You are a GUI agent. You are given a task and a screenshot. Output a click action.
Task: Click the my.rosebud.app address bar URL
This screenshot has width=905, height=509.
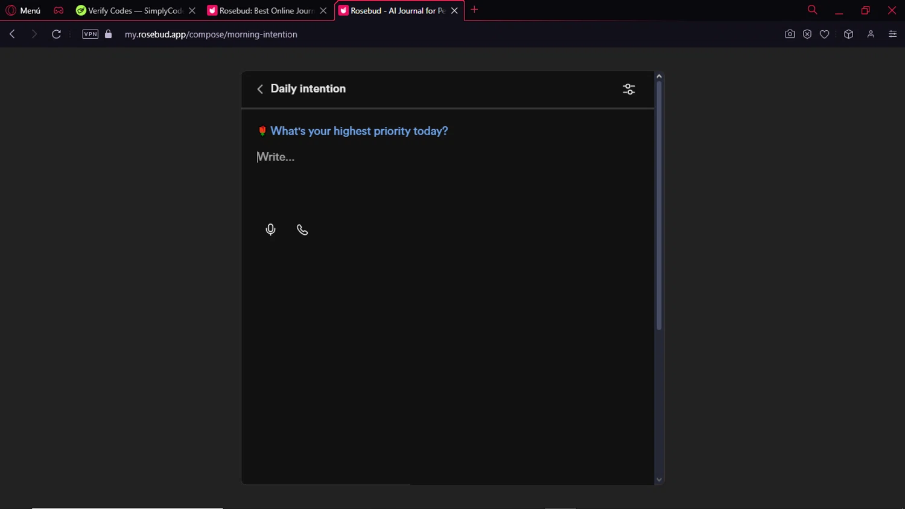click(x=211, y=34)
